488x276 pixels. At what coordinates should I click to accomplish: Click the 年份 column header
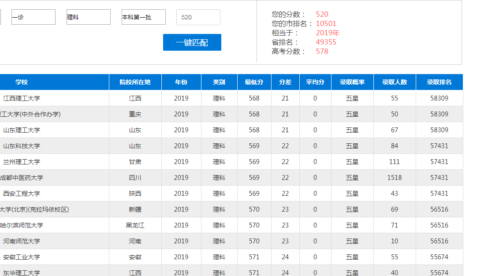point(181,82)
